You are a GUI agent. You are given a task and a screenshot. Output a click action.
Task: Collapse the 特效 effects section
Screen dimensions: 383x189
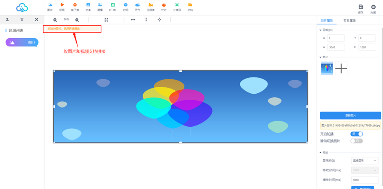(x=320, y=152)
